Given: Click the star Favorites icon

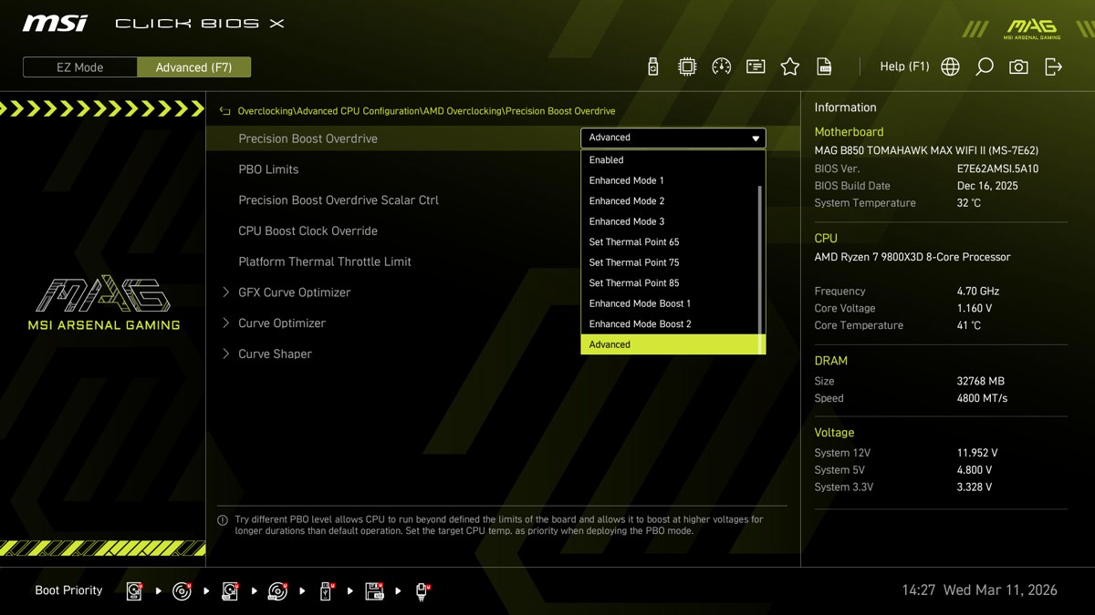Looking at the screenshot, I should pos(790,67).
